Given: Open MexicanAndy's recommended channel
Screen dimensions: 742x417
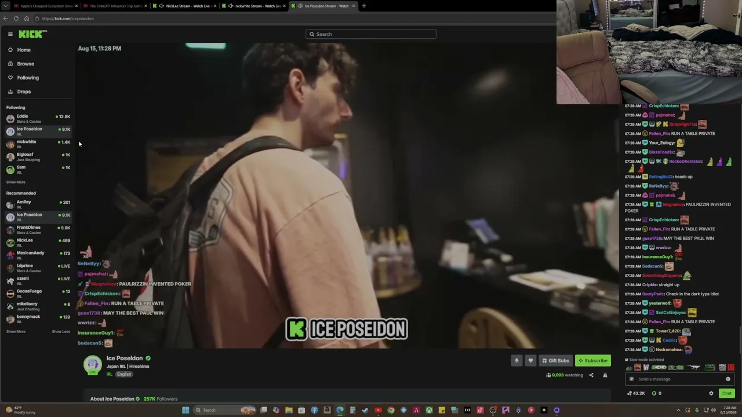Looking at the screenshot, I should [38, 255].
